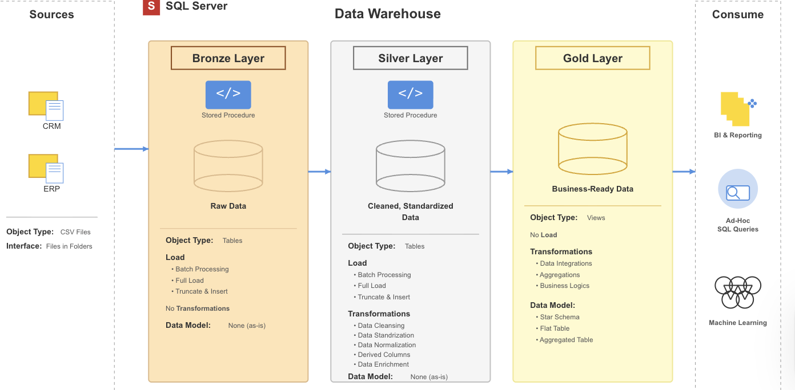
Task: Click the Ad-Hoc SQL Queries icon
Action: pos(737,188)
